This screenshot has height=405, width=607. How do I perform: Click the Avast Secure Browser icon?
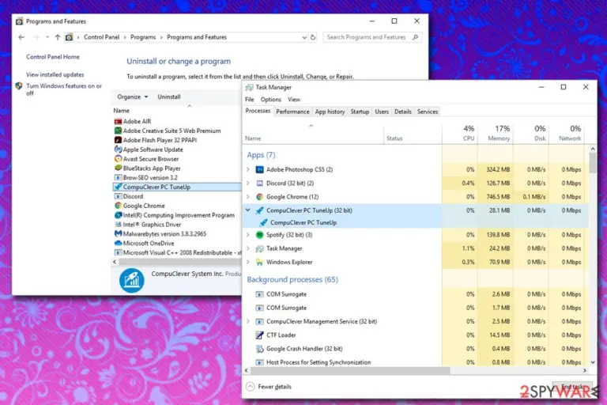118,159
